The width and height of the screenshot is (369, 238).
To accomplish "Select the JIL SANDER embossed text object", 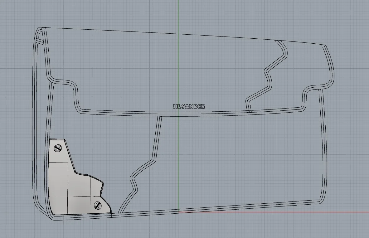I will (189, 106).
